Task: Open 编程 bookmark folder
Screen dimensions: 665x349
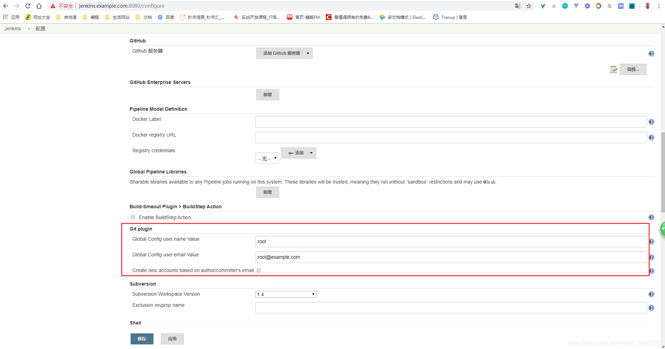Action: point(91,17)
